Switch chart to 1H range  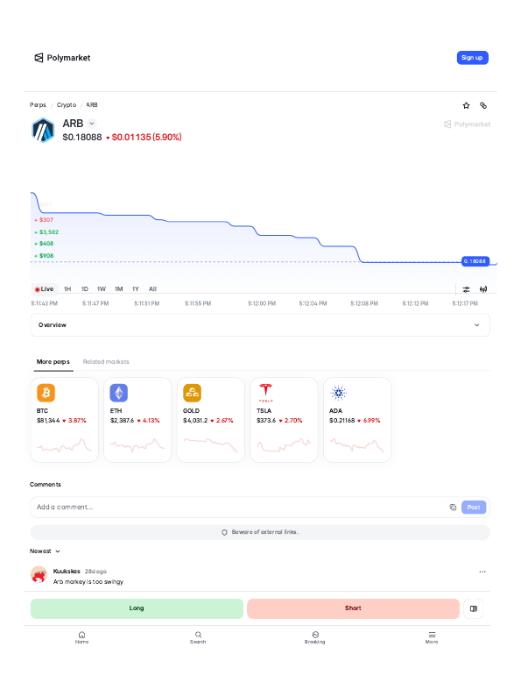click(67, 289)
